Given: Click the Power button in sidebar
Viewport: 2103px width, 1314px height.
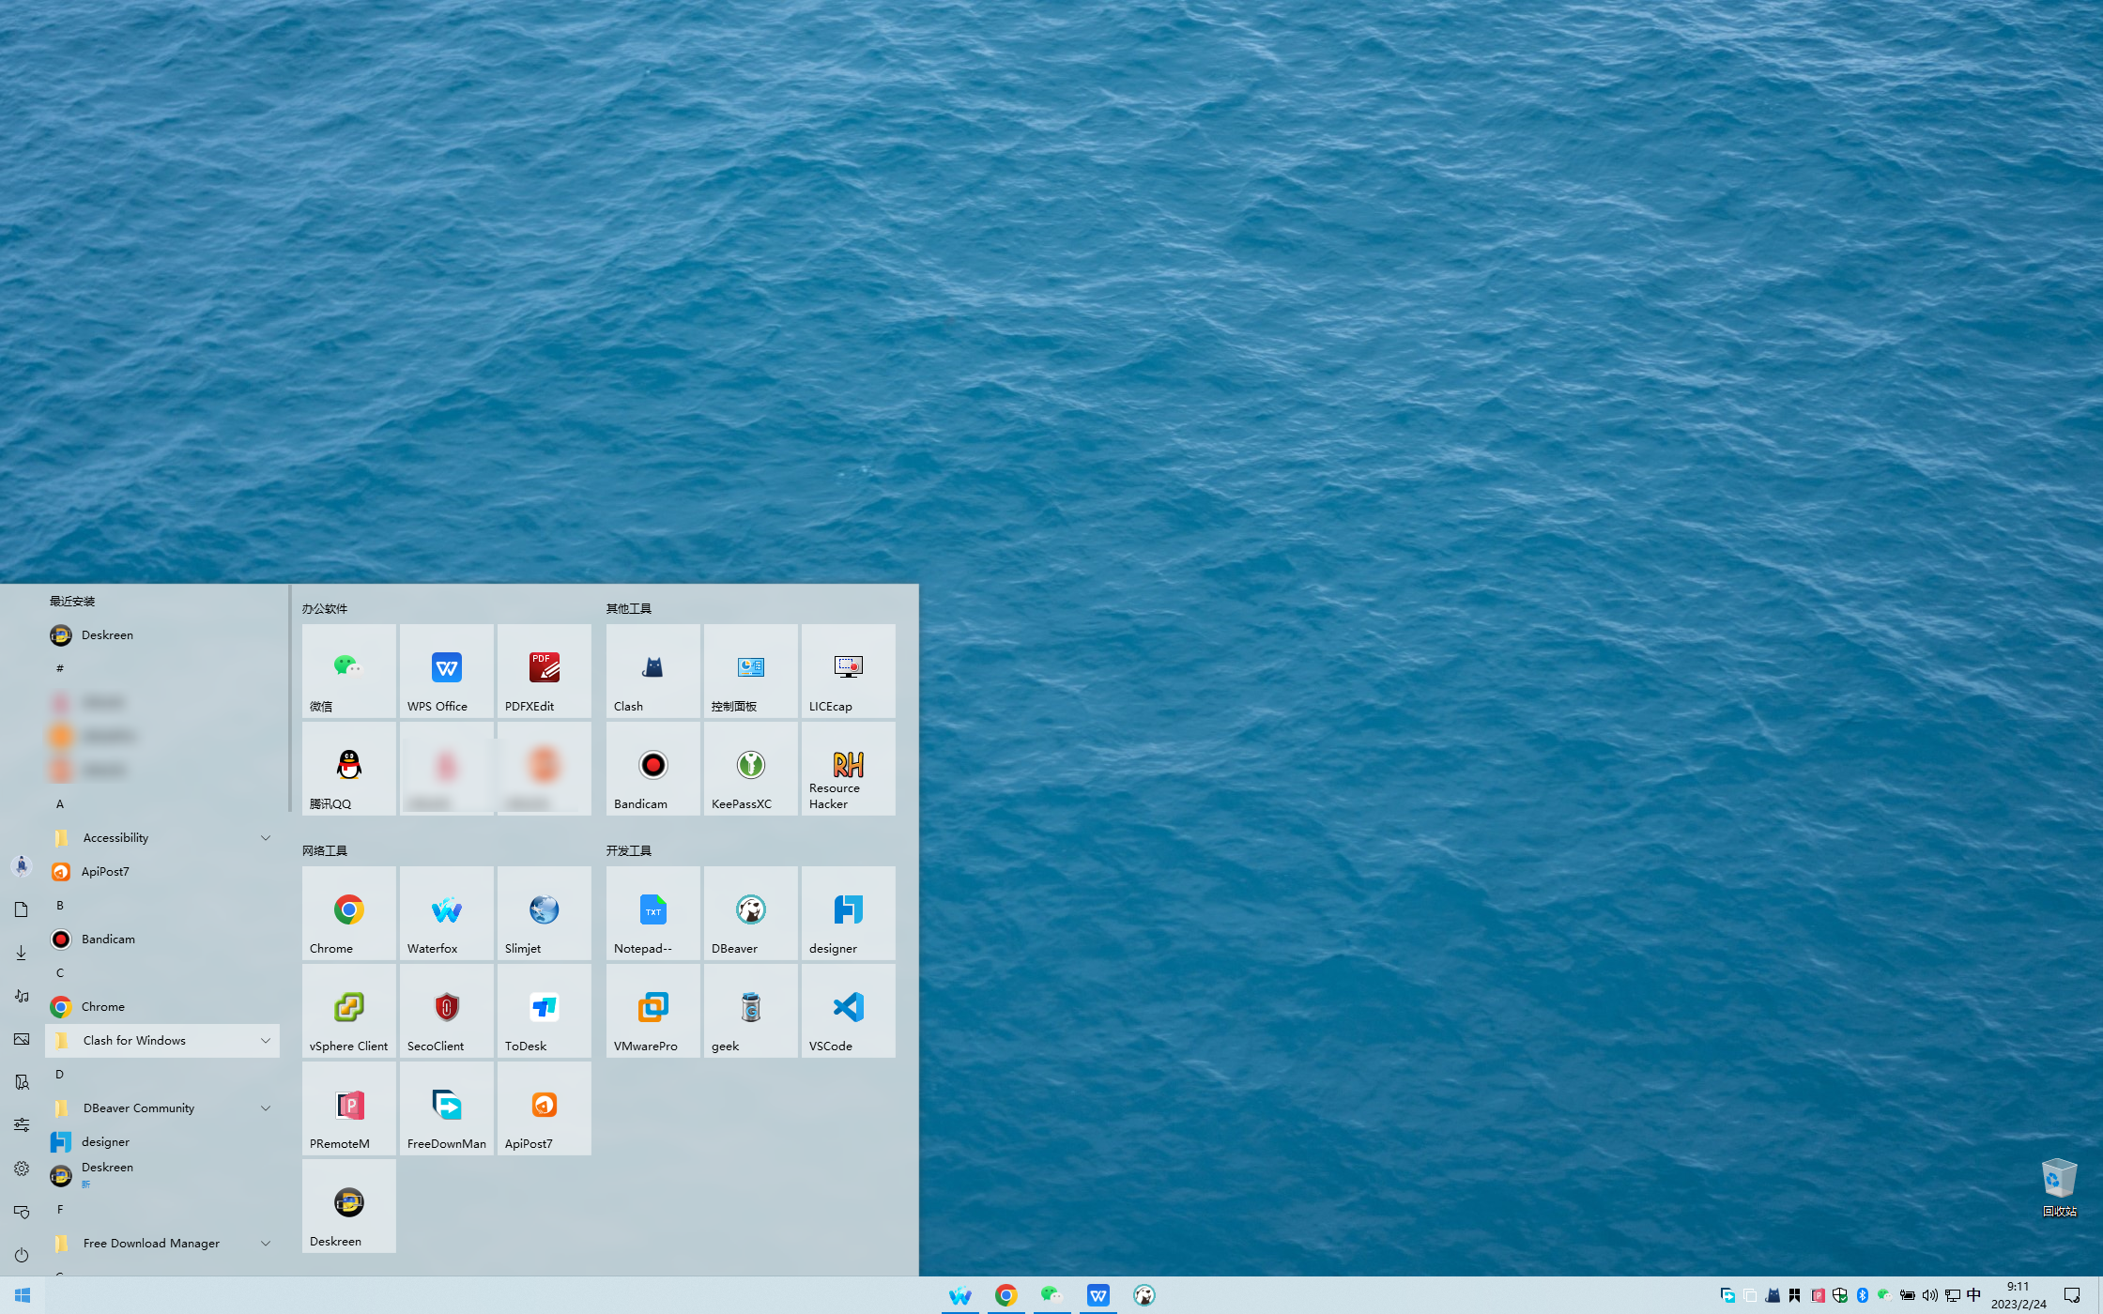Looking at the screenshot, I should pos(22,1255).
